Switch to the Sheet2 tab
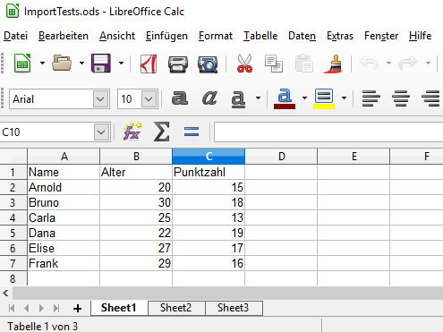 pos(176,308)
